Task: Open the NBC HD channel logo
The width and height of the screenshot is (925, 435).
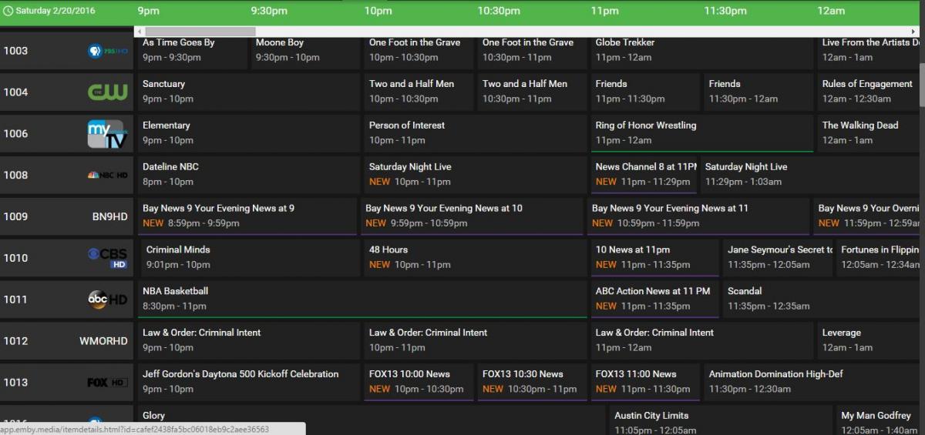Action: click(107, 176)
